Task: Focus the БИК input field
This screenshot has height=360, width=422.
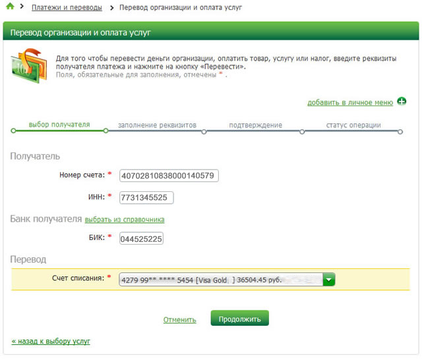Action: click(141, 239)
